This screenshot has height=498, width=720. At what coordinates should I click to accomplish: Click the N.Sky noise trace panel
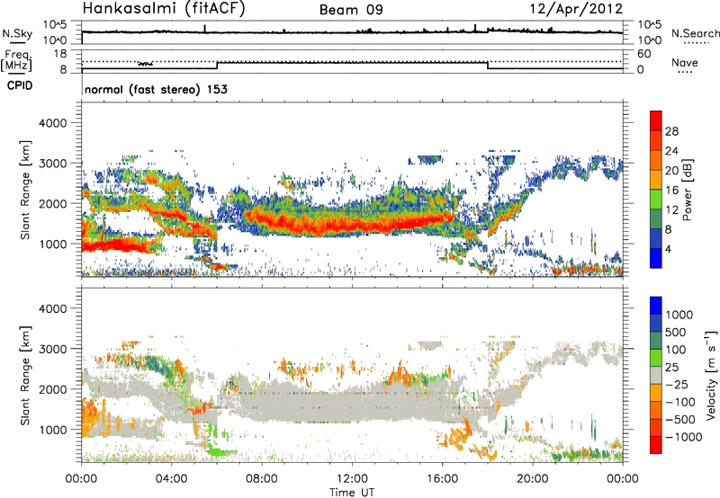click(x=352, y=32)
